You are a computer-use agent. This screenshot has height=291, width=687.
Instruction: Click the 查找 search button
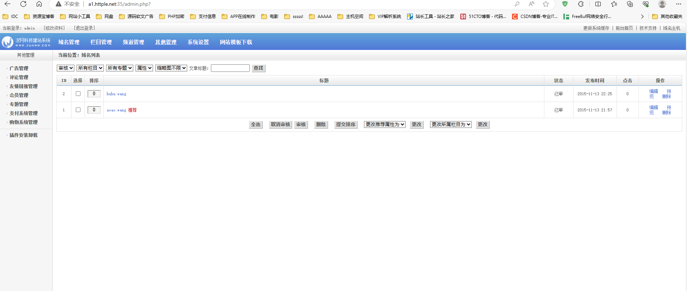coord(258,68)
